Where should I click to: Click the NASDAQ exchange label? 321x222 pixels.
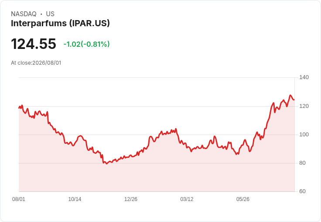point(24,14)
